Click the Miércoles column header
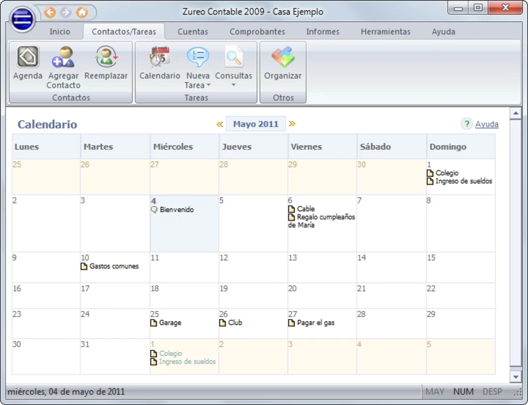 pos(184,146)
